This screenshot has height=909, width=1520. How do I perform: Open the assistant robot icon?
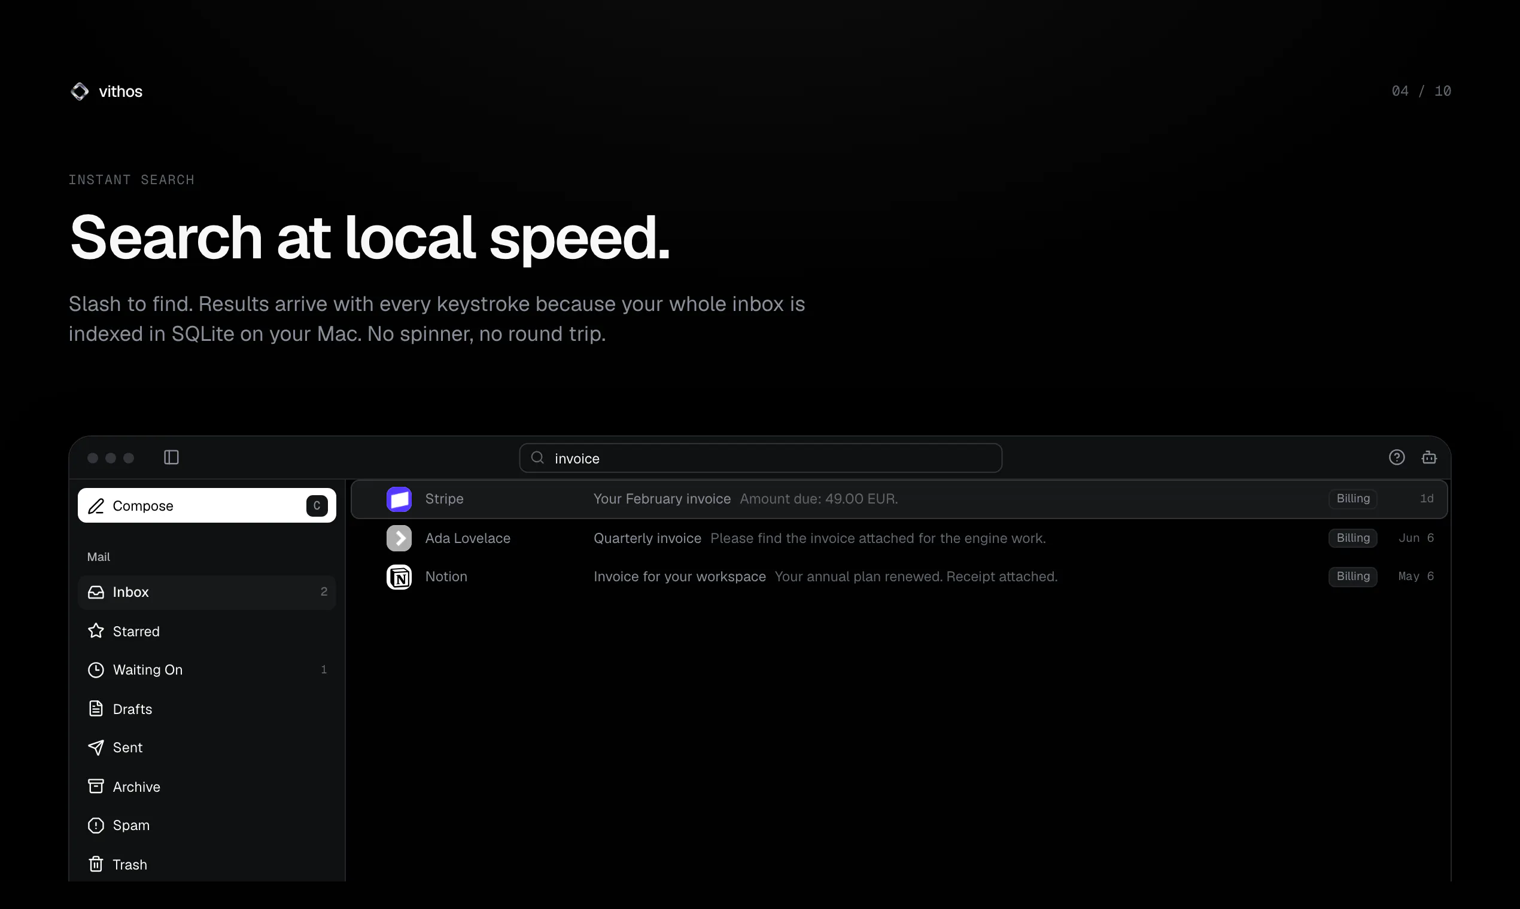[1429, 457]
